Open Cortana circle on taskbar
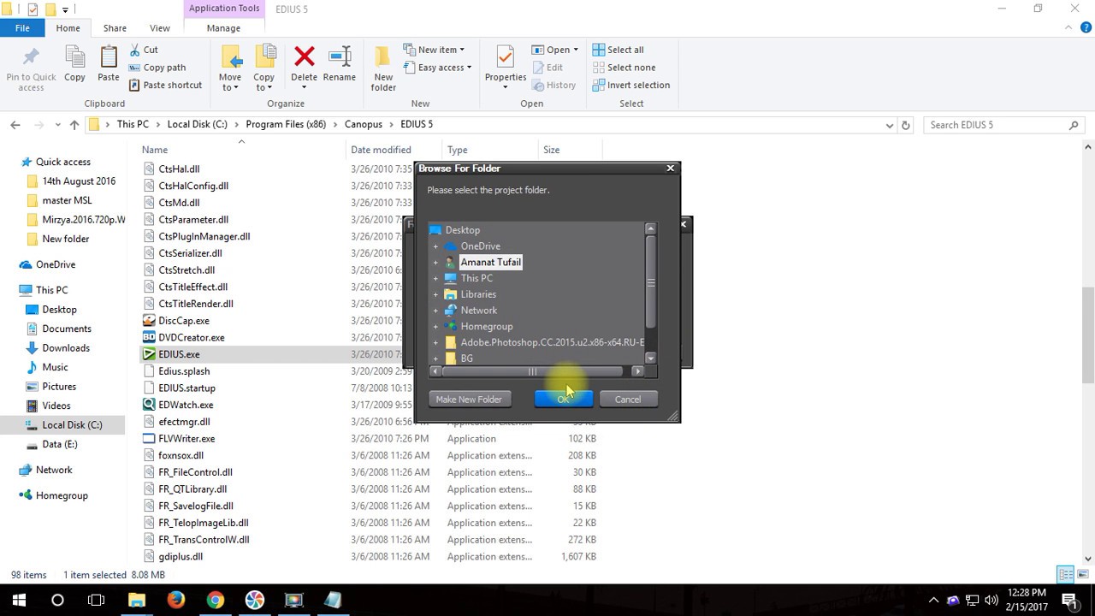1095x616 pixels. pos(57,600)
